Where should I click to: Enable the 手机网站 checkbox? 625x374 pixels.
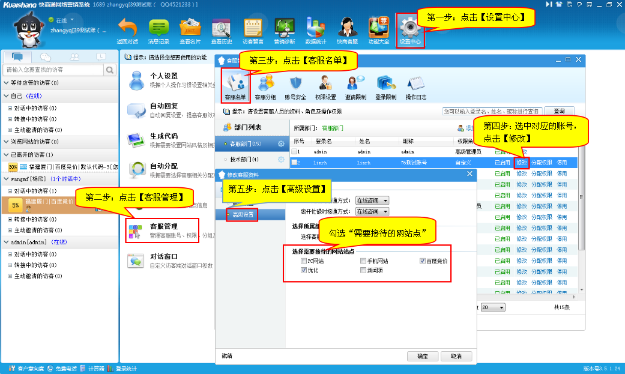(363, 261)
